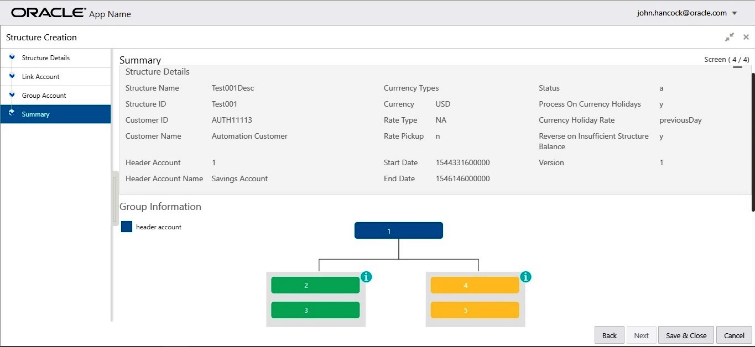Click the 'App Name' title text
The height and width of the screenshot is (347, 755).
[110, 14]
